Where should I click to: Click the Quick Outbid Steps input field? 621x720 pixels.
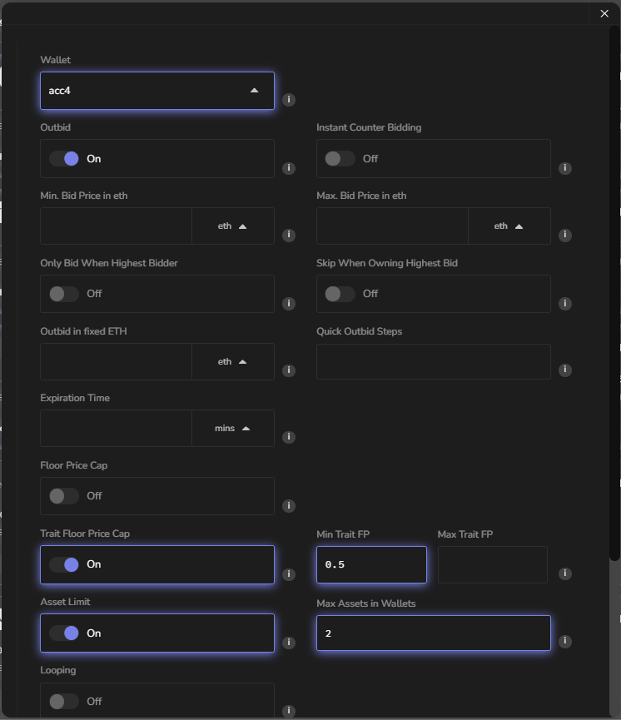433,361
